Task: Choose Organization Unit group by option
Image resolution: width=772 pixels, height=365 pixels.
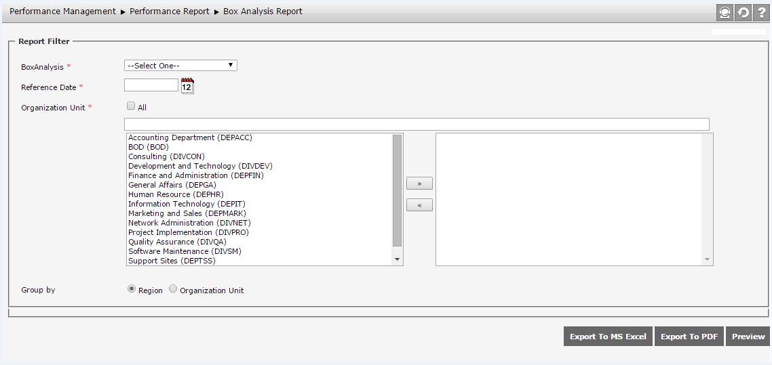Action: [x=173, y=289]
